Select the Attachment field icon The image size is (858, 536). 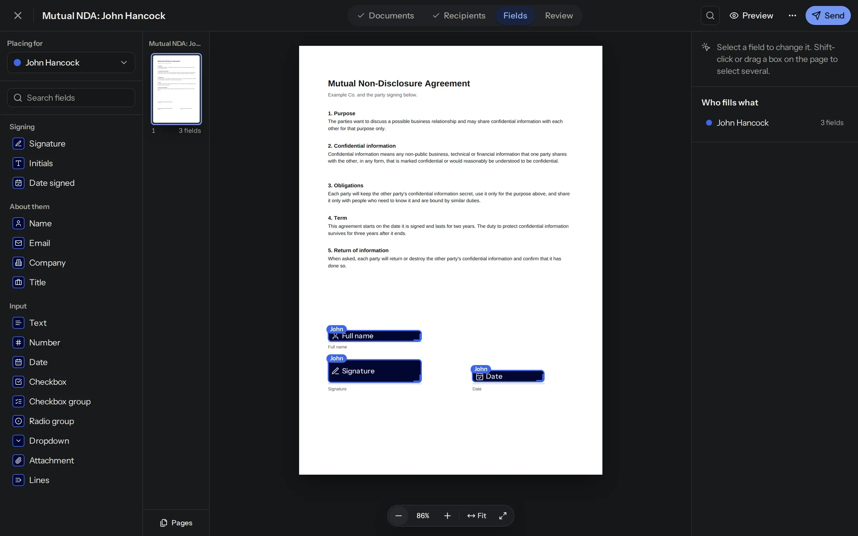pos(18,460)
